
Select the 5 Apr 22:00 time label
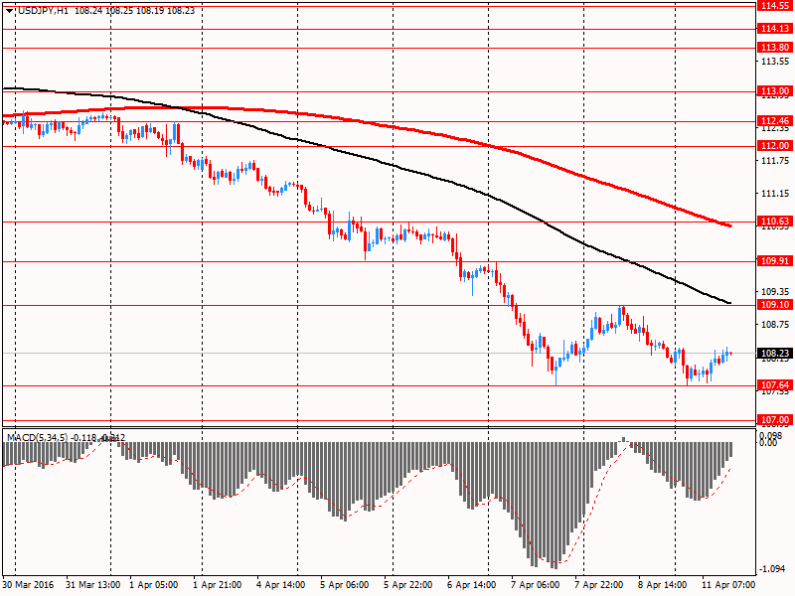pos(408,585)
